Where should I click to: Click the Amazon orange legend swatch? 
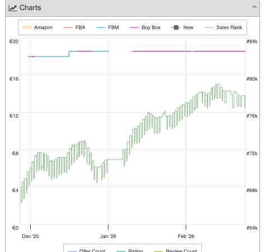pos(27,27)
